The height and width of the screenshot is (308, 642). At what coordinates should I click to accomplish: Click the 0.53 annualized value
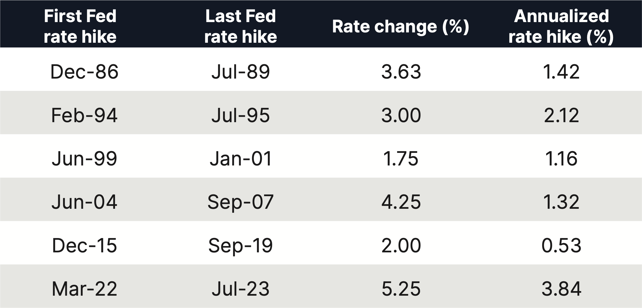[561, 245]
